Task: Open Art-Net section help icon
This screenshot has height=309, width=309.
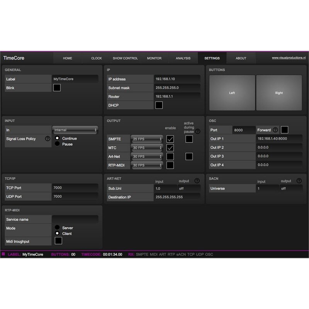Action: click(197, 180)
